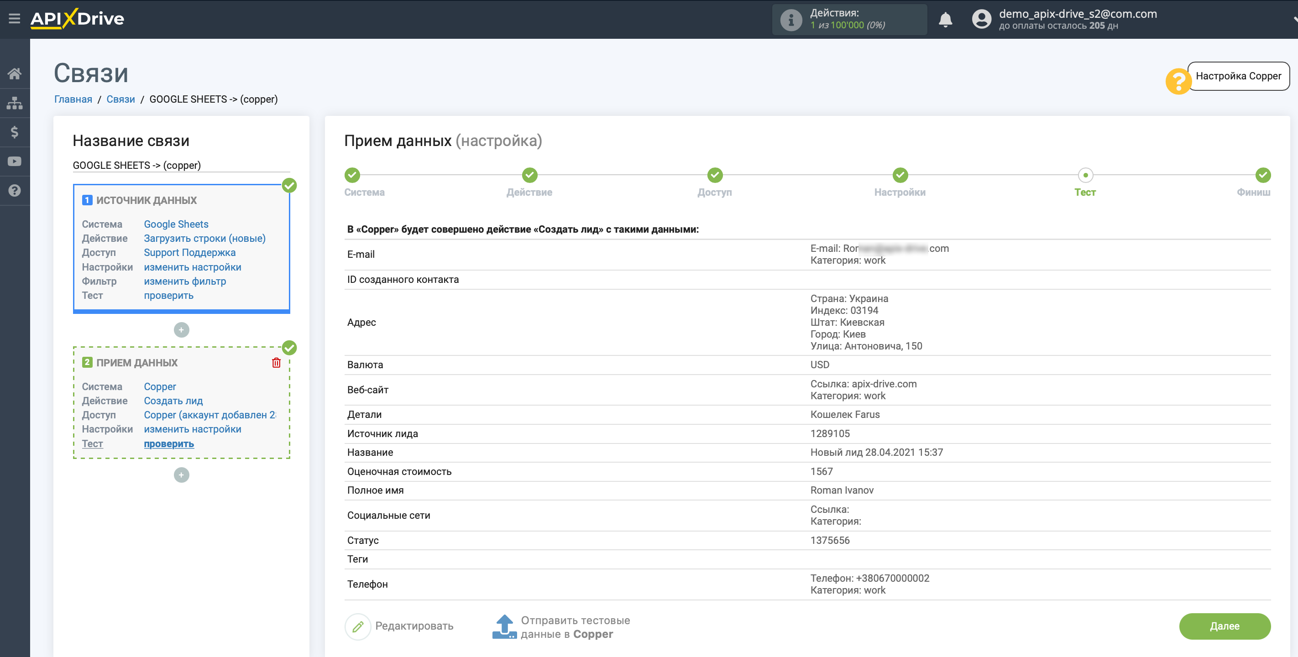Click the ПРИЕМ ДАННЫХ block header
1298x657 pixels.
click(136, 363)
